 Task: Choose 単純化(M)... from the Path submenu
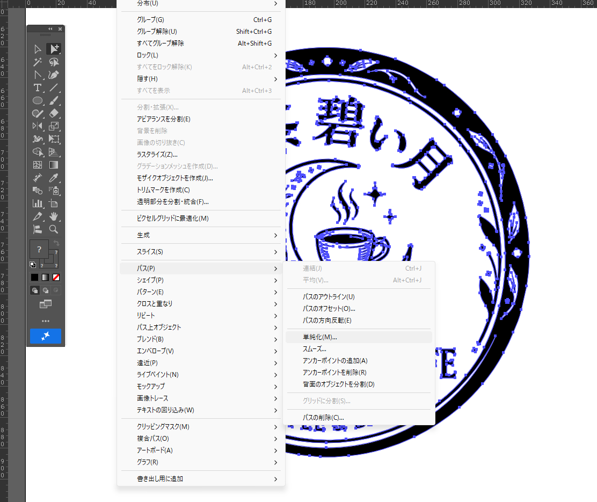[x=359, y=337]
